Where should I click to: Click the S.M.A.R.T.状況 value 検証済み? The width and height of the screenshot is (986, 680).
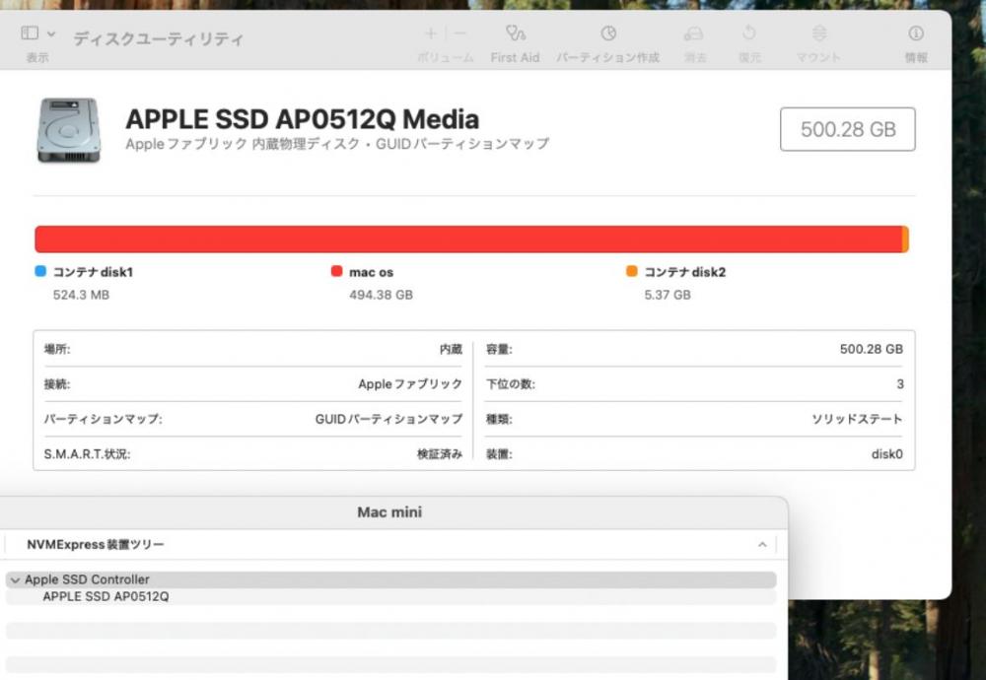point(440,453)
